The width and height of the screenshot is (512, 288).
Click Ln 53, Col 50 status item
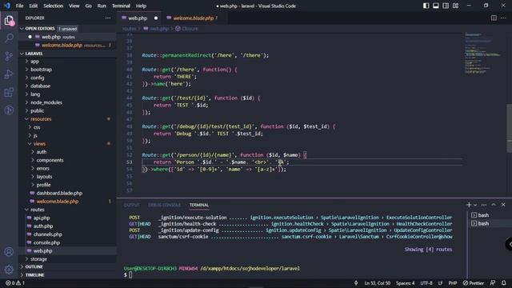tap(377, 283)
